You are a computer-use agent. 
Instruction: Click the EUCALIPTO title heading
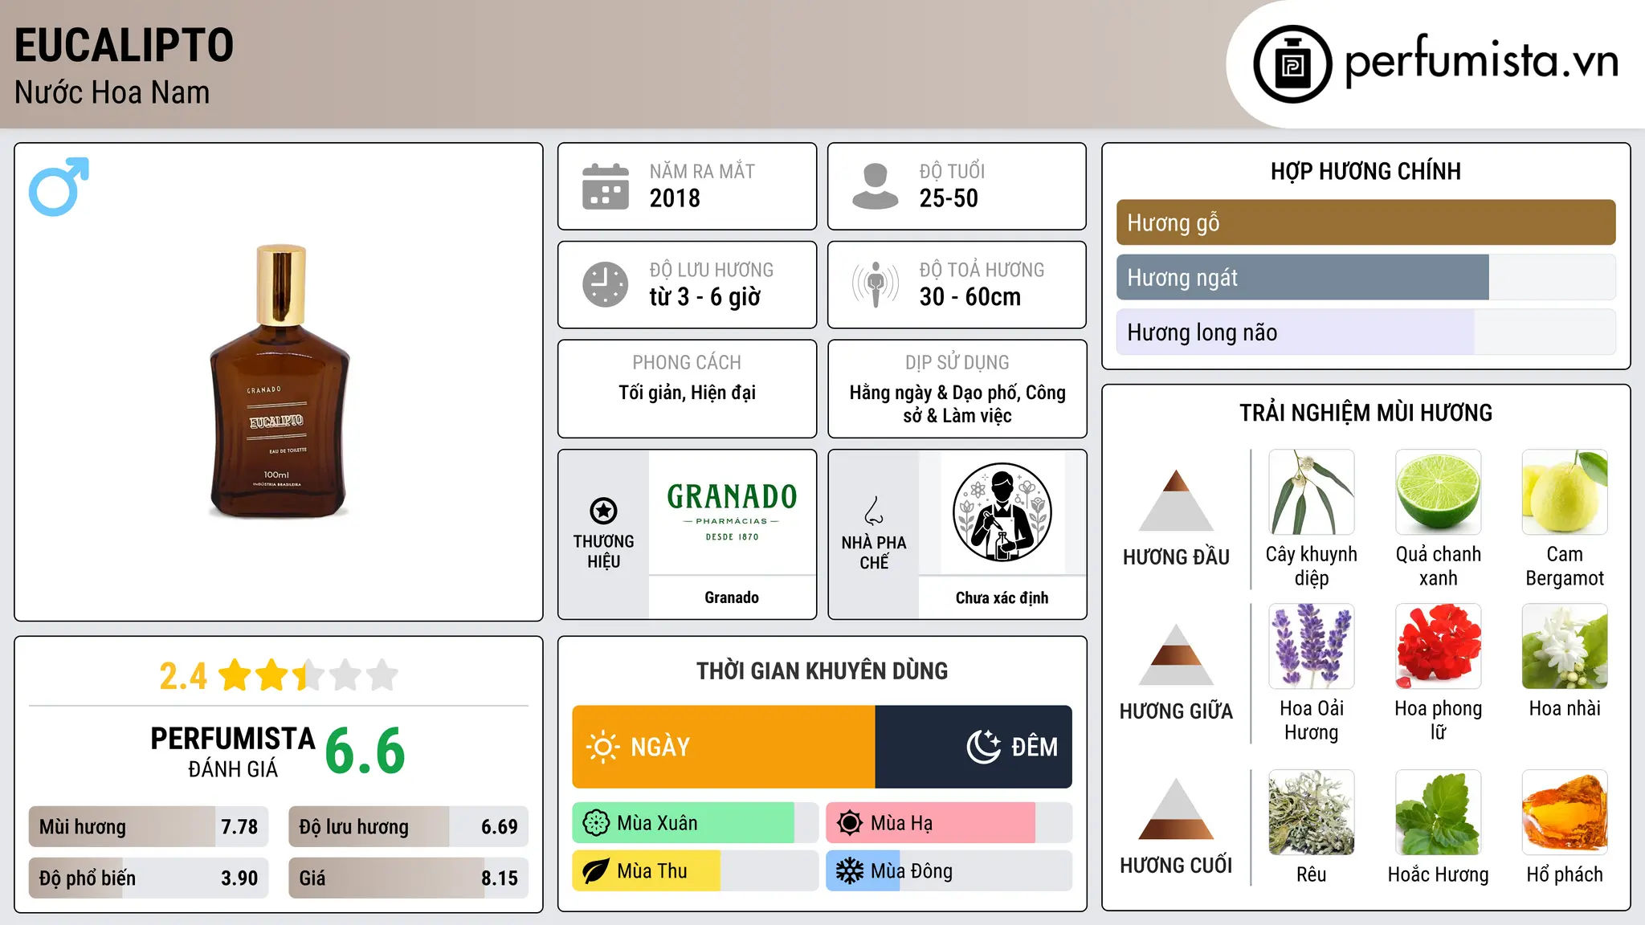(124, 45)
